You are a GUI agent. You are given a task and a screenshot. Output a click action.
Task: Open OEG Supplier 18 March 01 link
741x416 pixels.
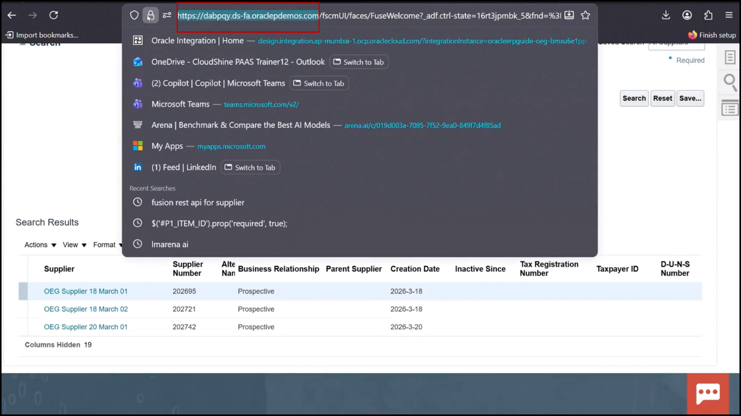[x=86, y=292]
